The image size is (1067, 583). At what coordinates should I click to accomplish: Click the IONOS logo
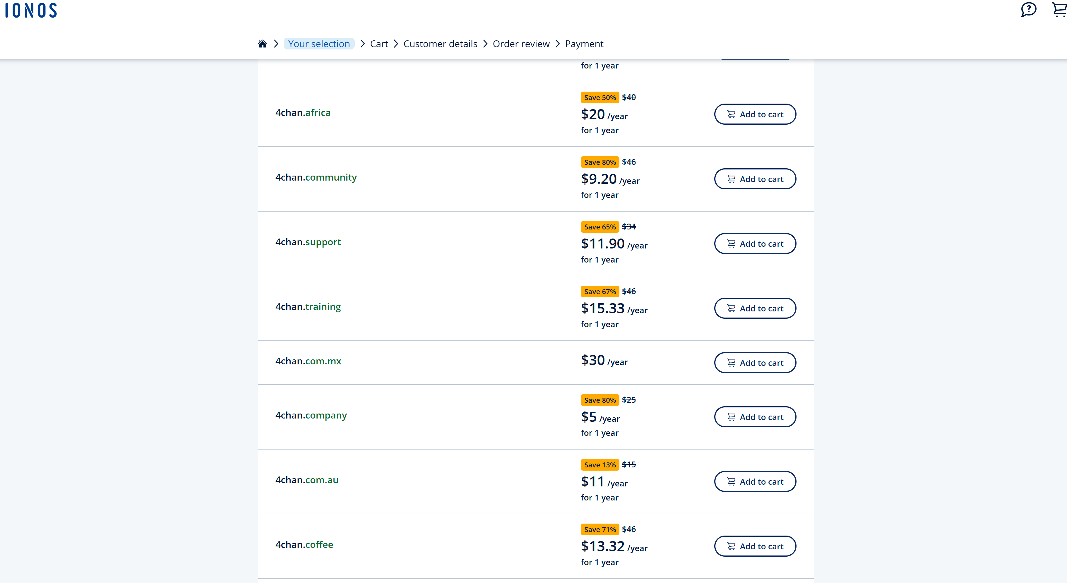point(31,10)
